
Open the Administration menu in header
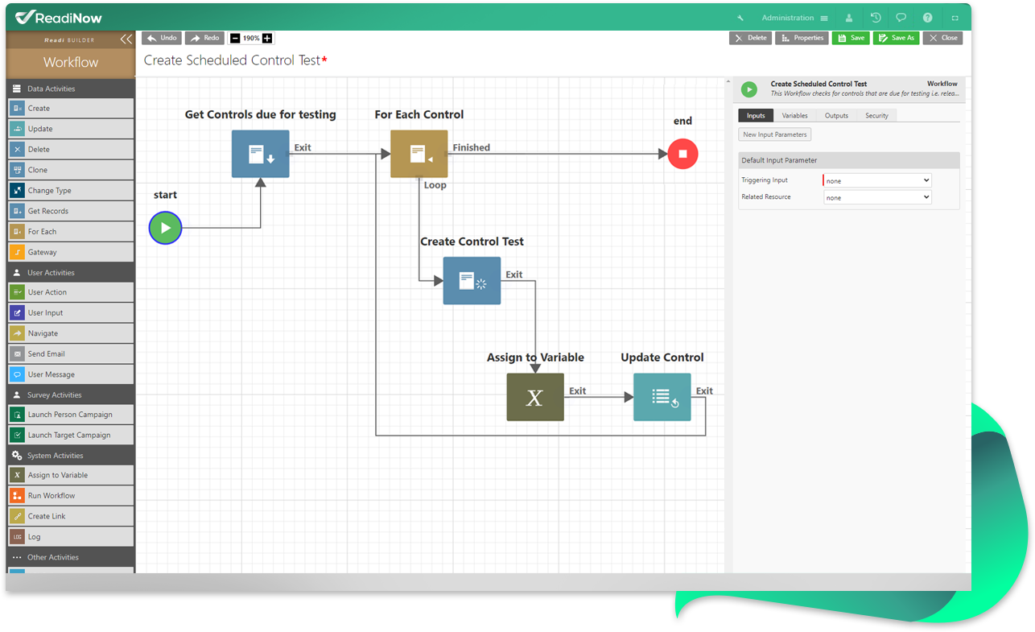(x=794, y=18)
